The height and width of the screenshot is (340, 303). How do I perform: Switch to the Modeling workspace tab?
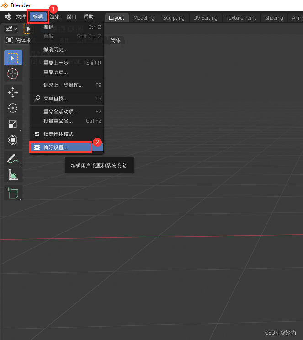[x=144, y=18]
